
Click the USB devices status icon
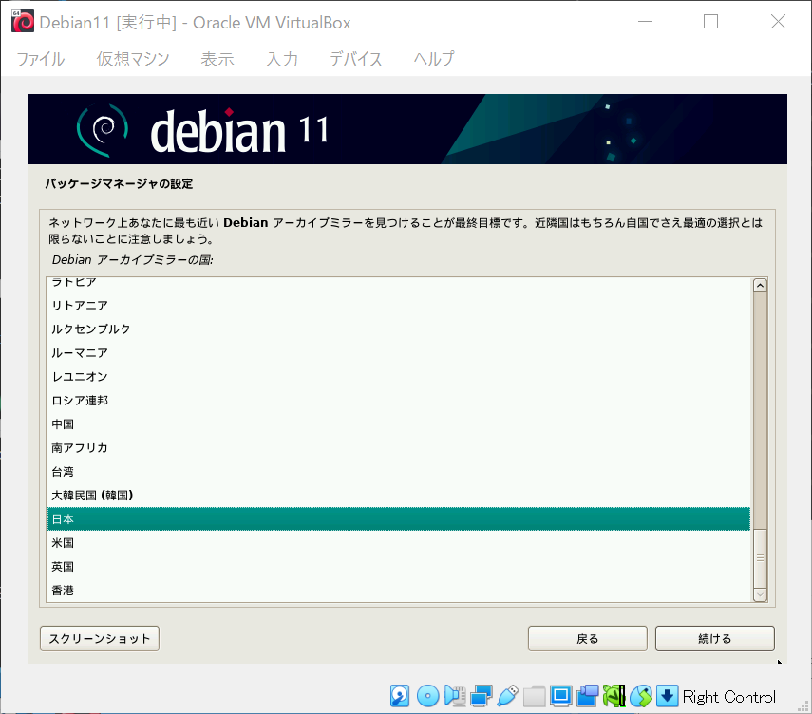(x=507, y=696)
